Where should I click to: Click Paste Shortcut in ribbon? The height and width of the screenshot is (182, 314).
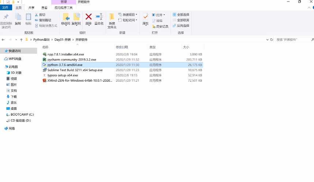(x=46, y=26)
